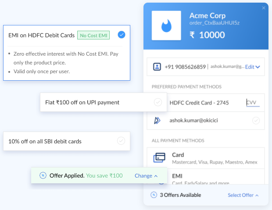Screen dimensions: 272x210
Task: Click the Zero effective interest bullet text
Action: [x=66, y=58]
